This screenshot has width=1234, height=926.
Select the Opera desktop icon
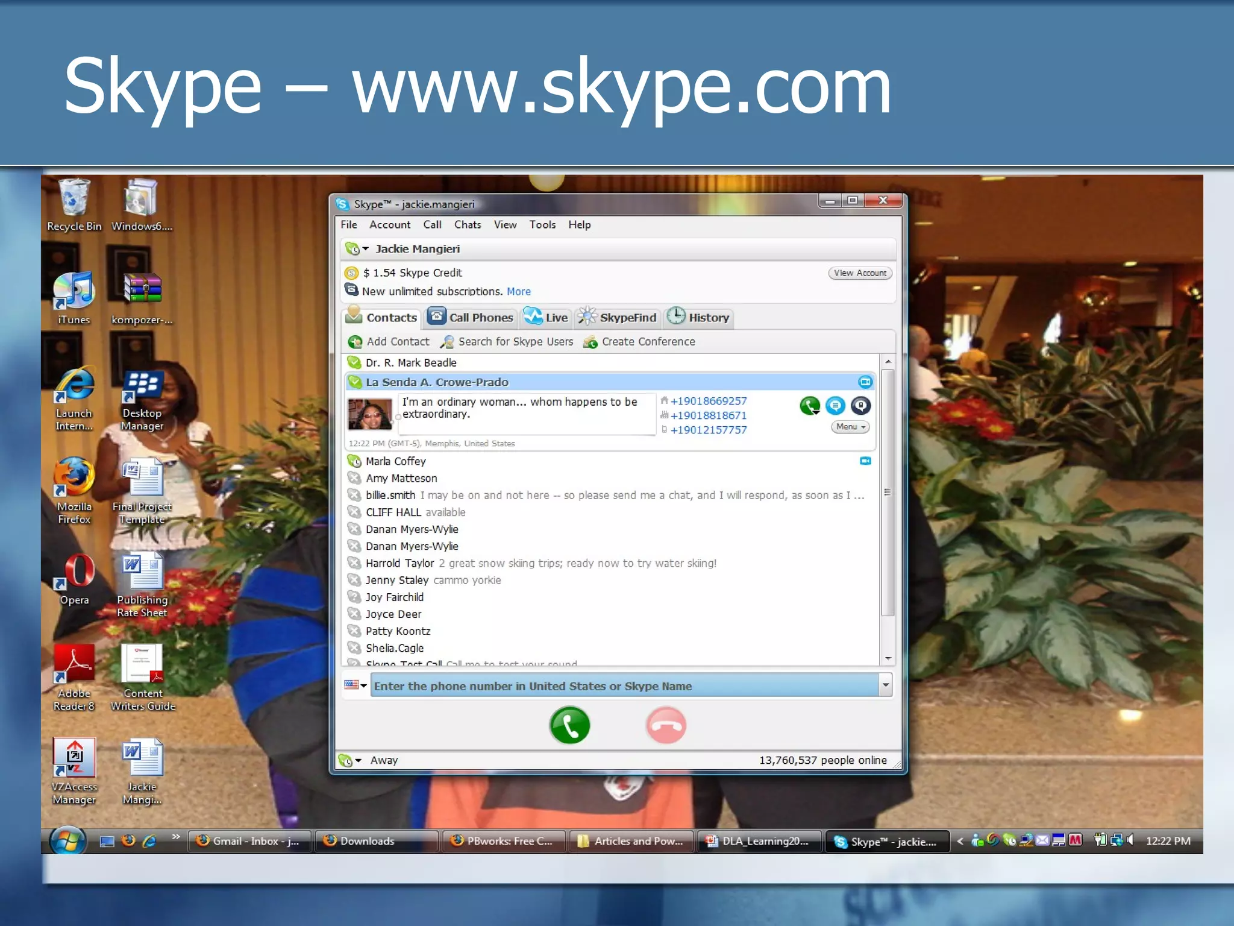[x=75, y=579]
